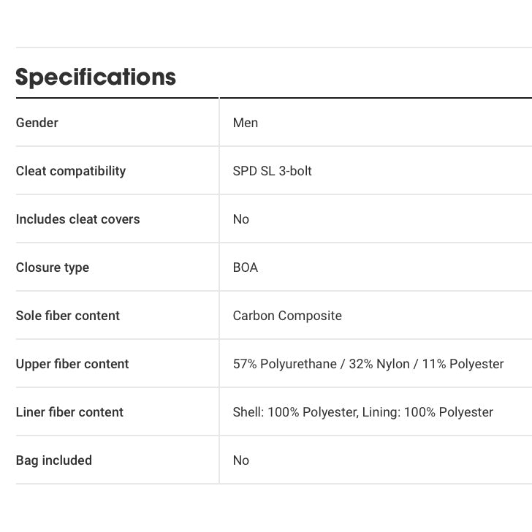Image resolution: width=532 pixels, height=532 pixels.
Task: Select the BOA closure value
Action: point(246,267)
